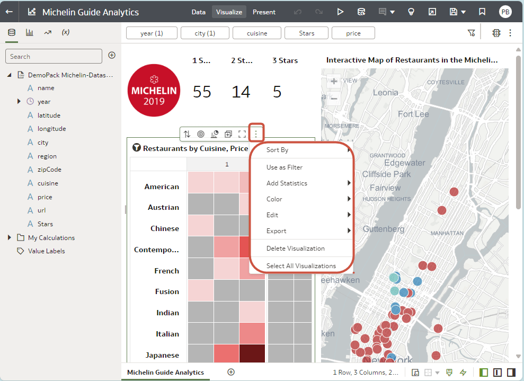Click the dark red Japanese heatmap cell

coord(252,355)
